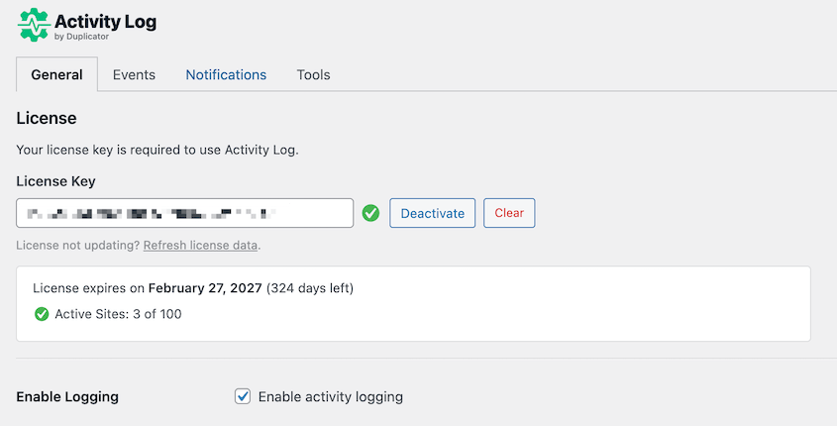Click the Activity Log gear logo icon

click(33, 24)
